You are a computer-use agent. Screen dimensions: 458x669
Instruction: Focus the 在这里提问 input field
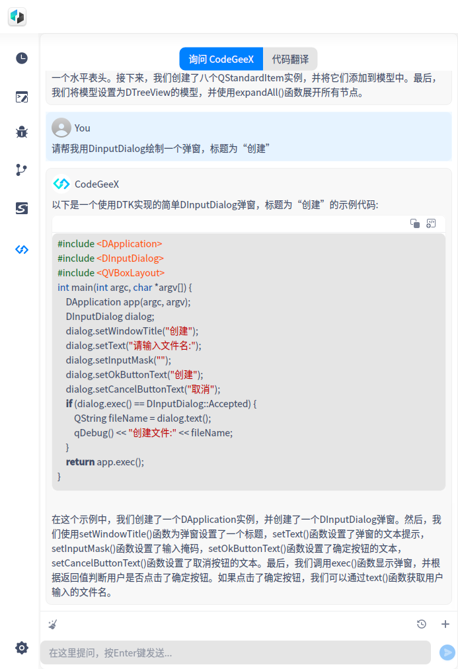[x=235, y=652]
